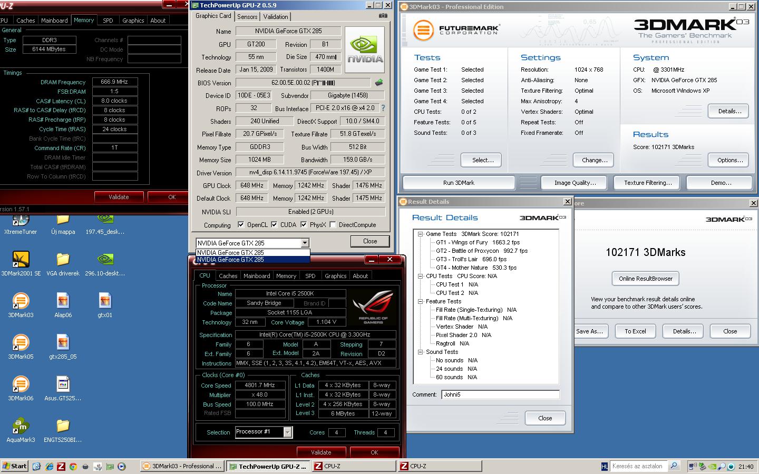
Task: Click the Start button
Action: 15,466
